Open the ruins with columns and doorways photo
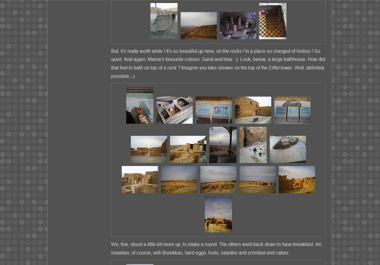 pyautogui.click(x=140, y=180)
